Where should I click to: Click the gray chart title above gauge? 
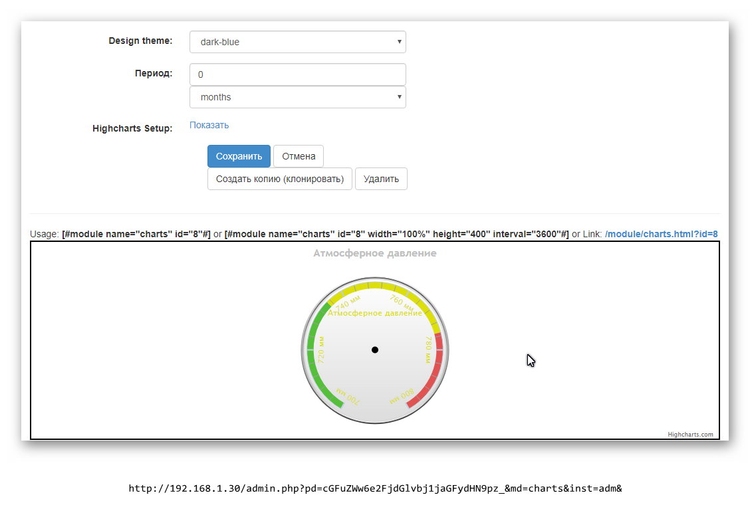click(x=375, y=253)
